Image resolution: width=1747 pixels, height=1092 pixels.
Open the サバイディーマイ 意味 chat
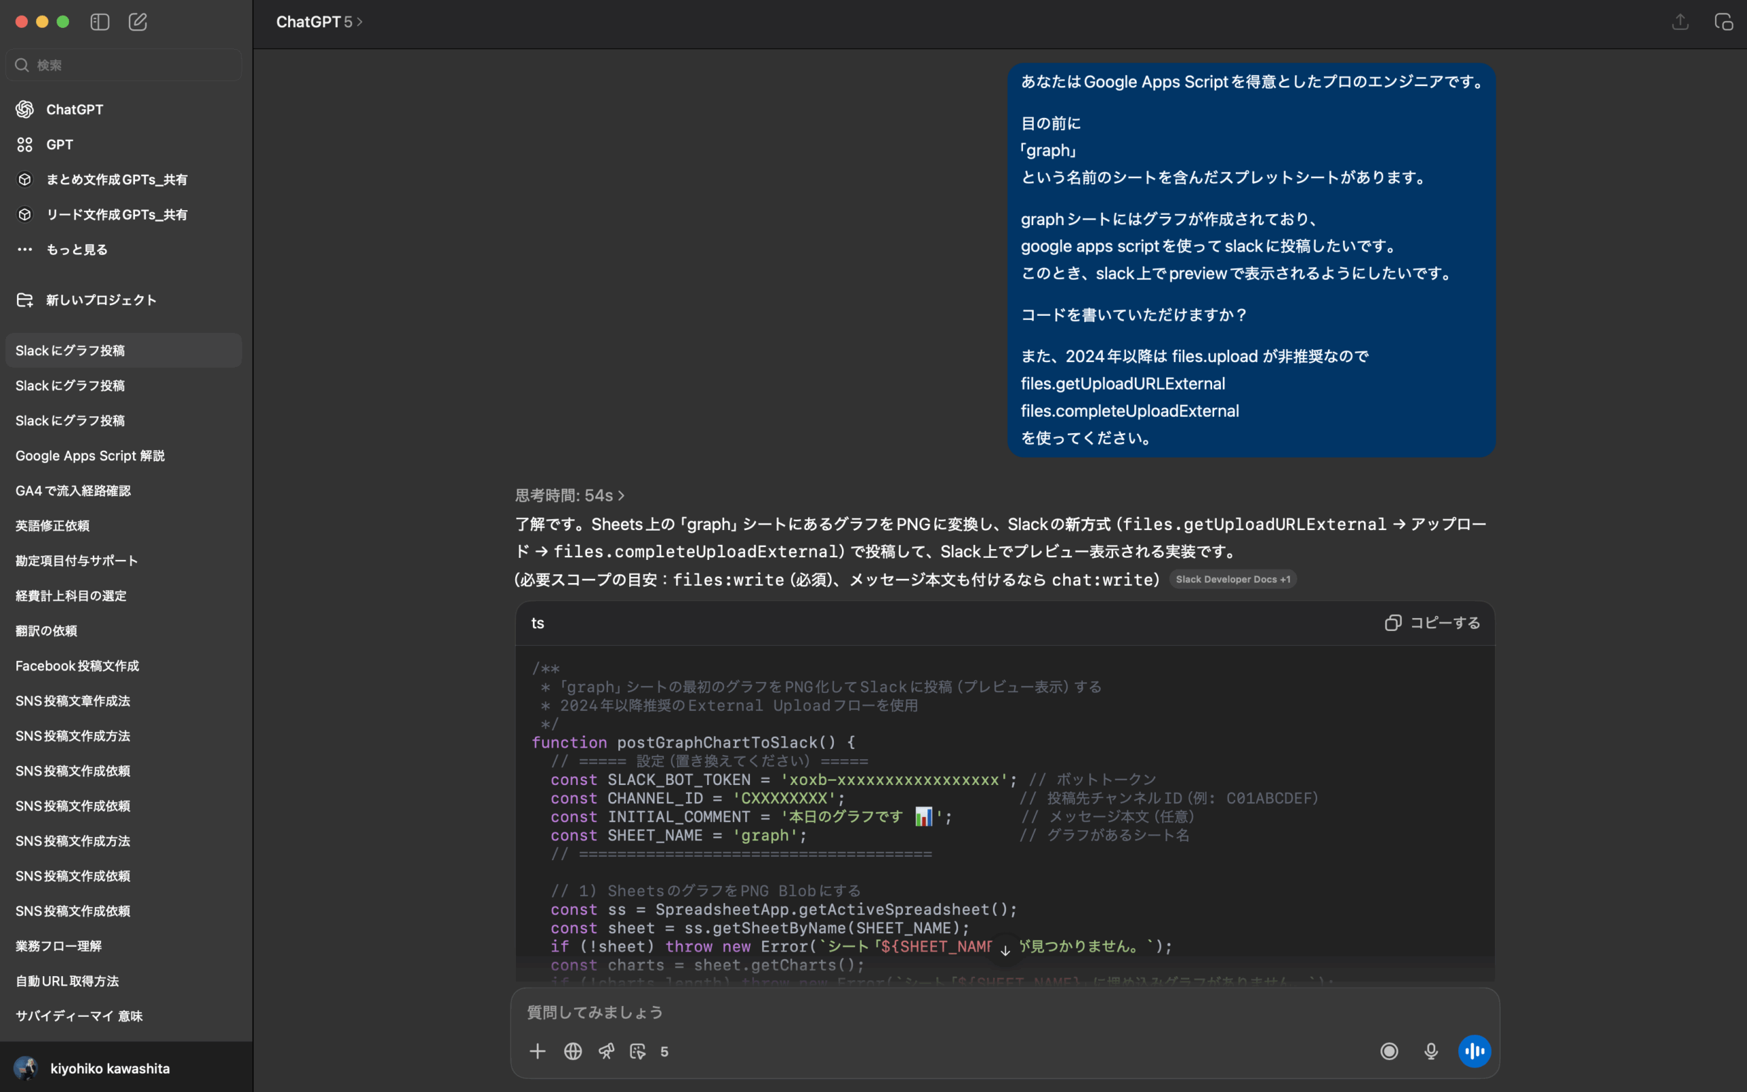pyautogui.click(x=124, y=1016)
